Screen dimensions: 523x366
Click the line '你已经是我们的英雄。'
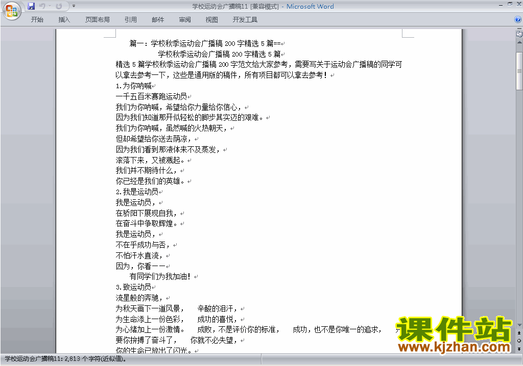(150, 181)
